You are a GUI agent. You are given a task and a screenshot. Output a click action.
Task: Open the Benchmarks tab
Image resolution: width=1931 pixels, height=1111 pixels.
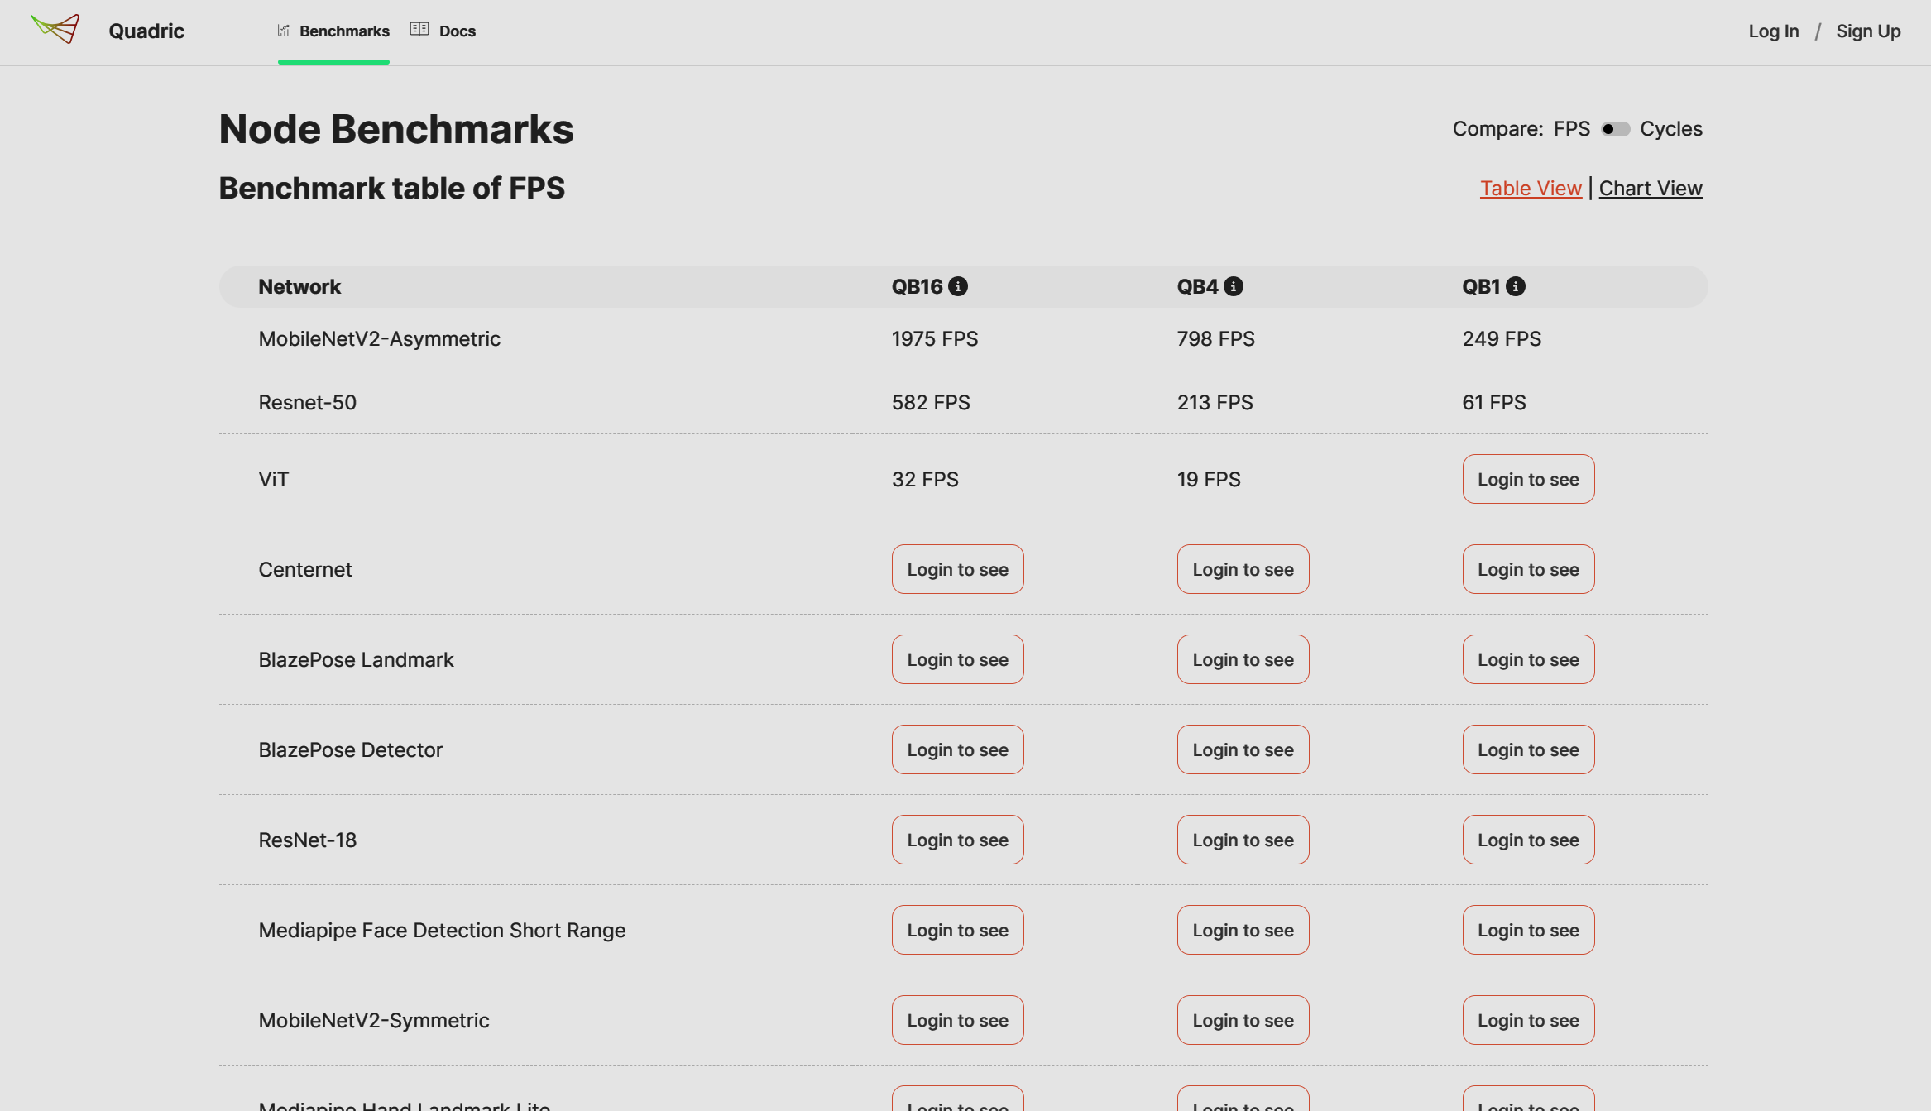(x=333, y=31)
